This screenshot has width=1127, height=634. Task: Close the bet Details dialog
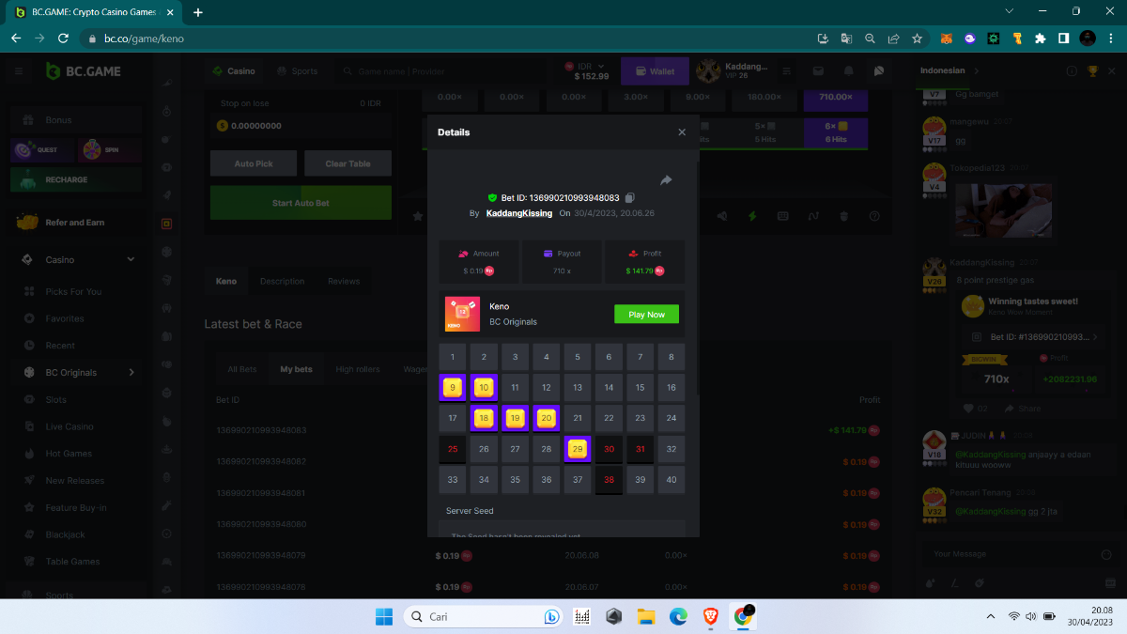pyautogui.click(x=682, y=132)
